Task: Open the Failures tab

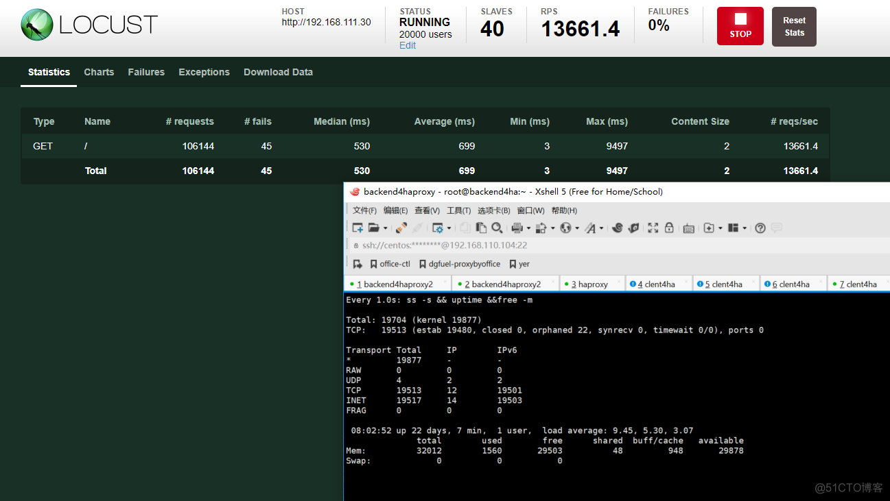Action: [146, 72]
